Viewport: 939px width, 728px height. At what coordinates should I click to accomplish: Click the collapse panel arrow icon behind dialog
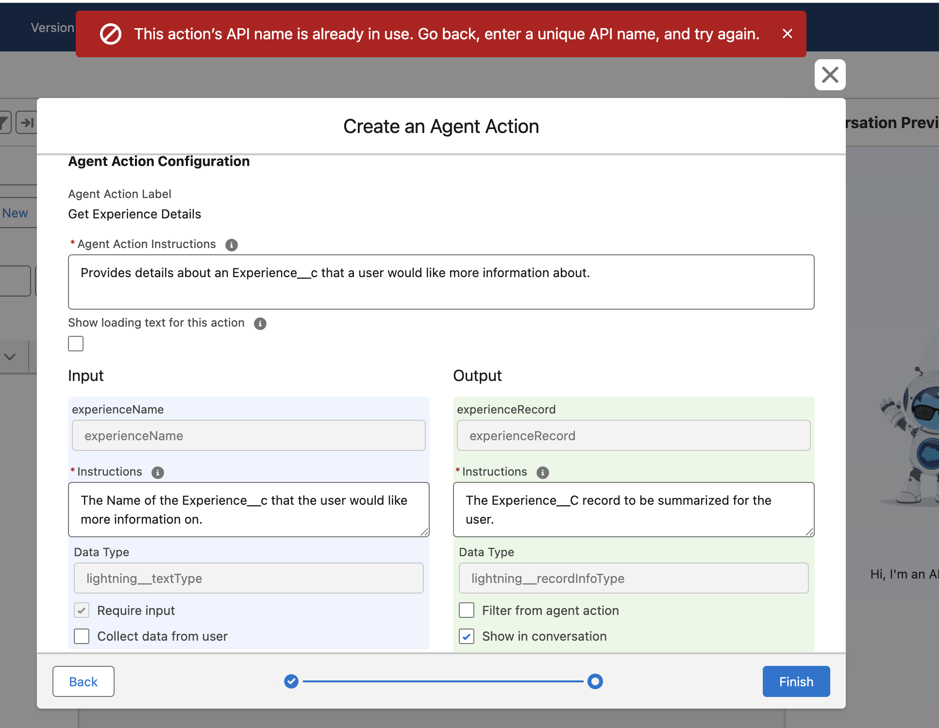[27, 123]
